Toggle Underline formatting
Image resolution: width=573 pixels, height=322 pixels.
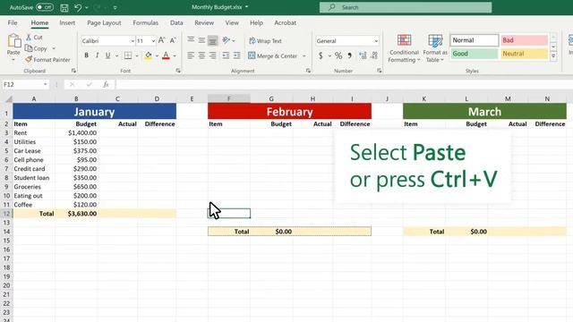[x=107, y=55]
